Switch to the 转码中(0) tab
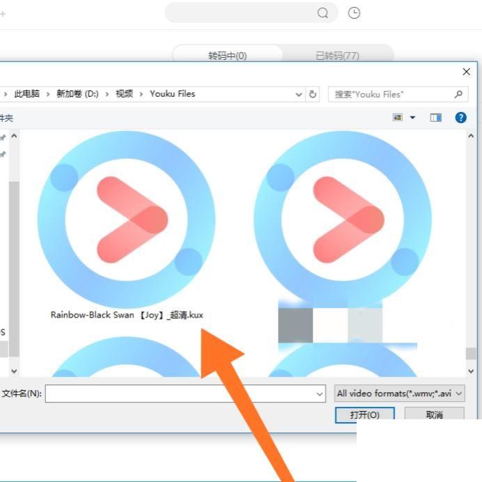 click(x=228, y=56)
